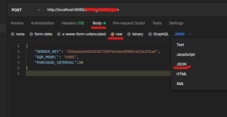Click line number 5 in gutter

click(18, 68)
